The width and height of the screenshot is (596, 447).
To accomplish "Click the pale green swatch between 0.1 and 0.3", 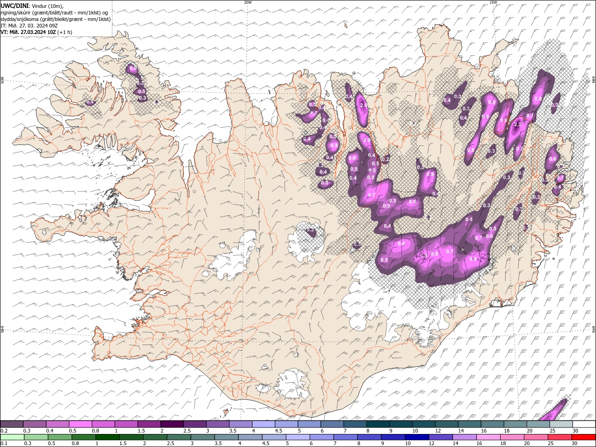I will tap(13, 437).
